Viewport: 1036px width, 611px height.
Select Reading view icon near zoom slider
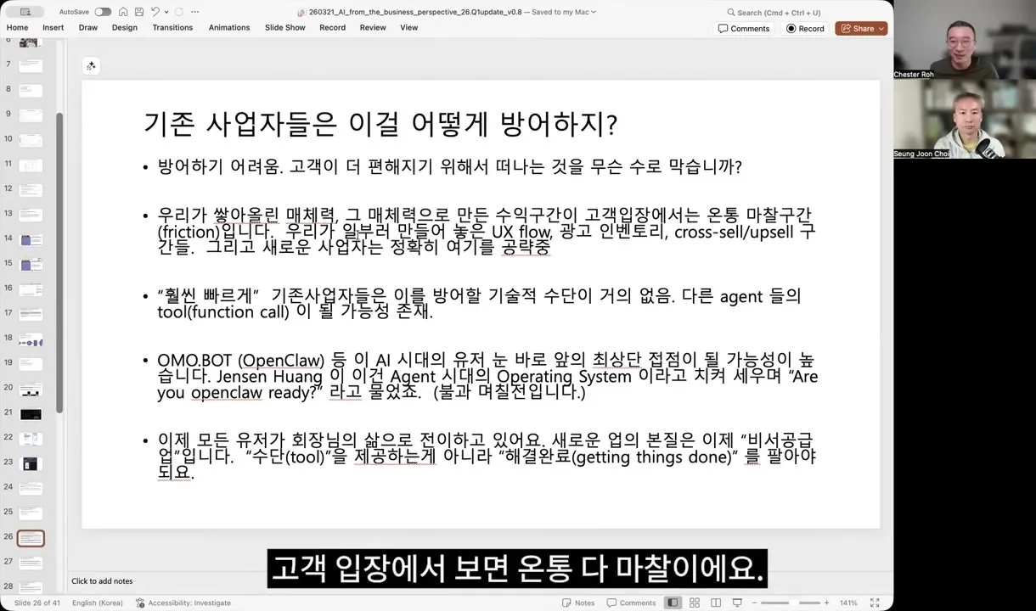tap(716, 603)
